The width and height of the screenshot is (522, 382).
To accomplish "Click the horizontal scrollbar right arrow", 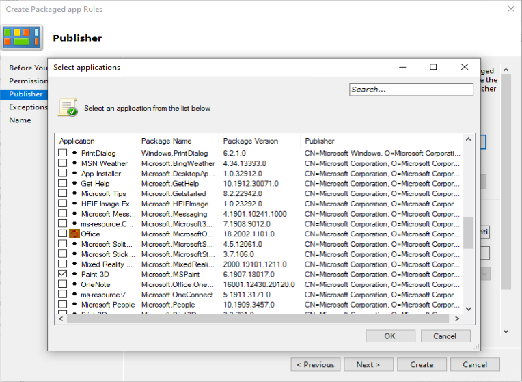I will pyautogui.click(x=457, y=318).
